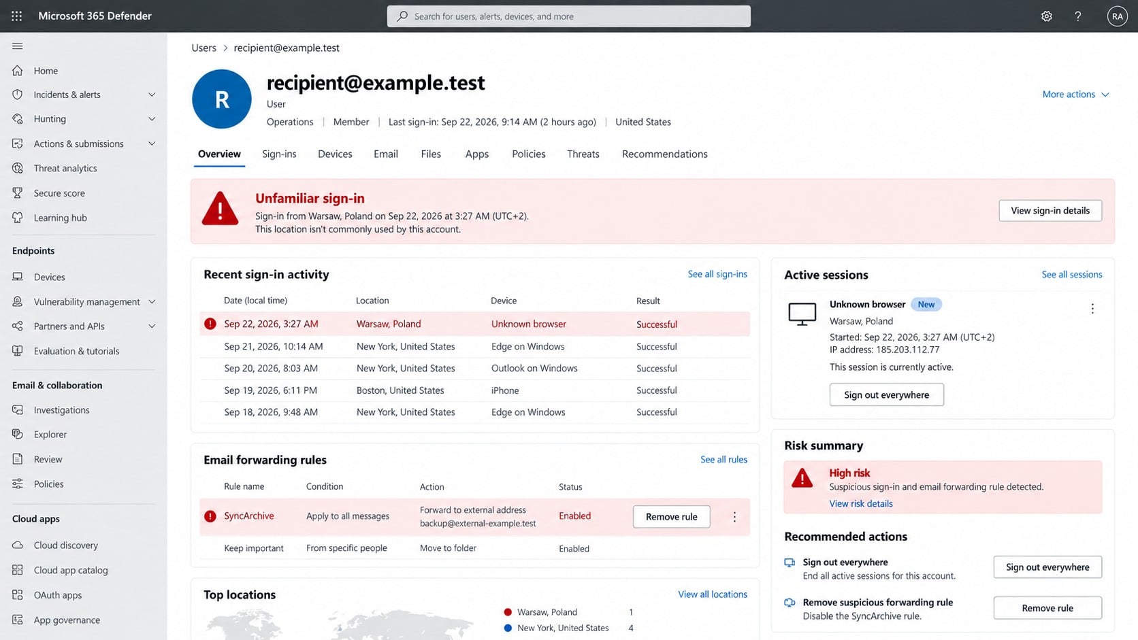Viewport: 1138px width, 640px height.
Task: Click the Learning hub icon
Action: (18, 218)
